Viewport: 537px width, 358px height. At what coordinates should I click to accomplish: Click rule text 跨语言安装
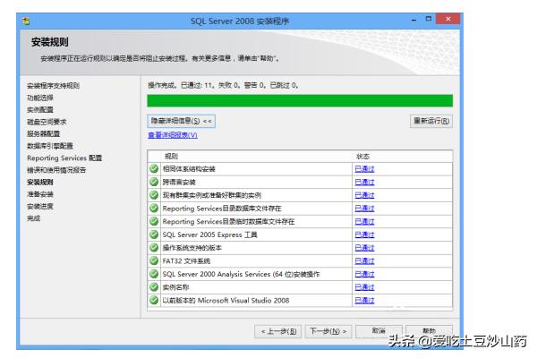[179, 182]
